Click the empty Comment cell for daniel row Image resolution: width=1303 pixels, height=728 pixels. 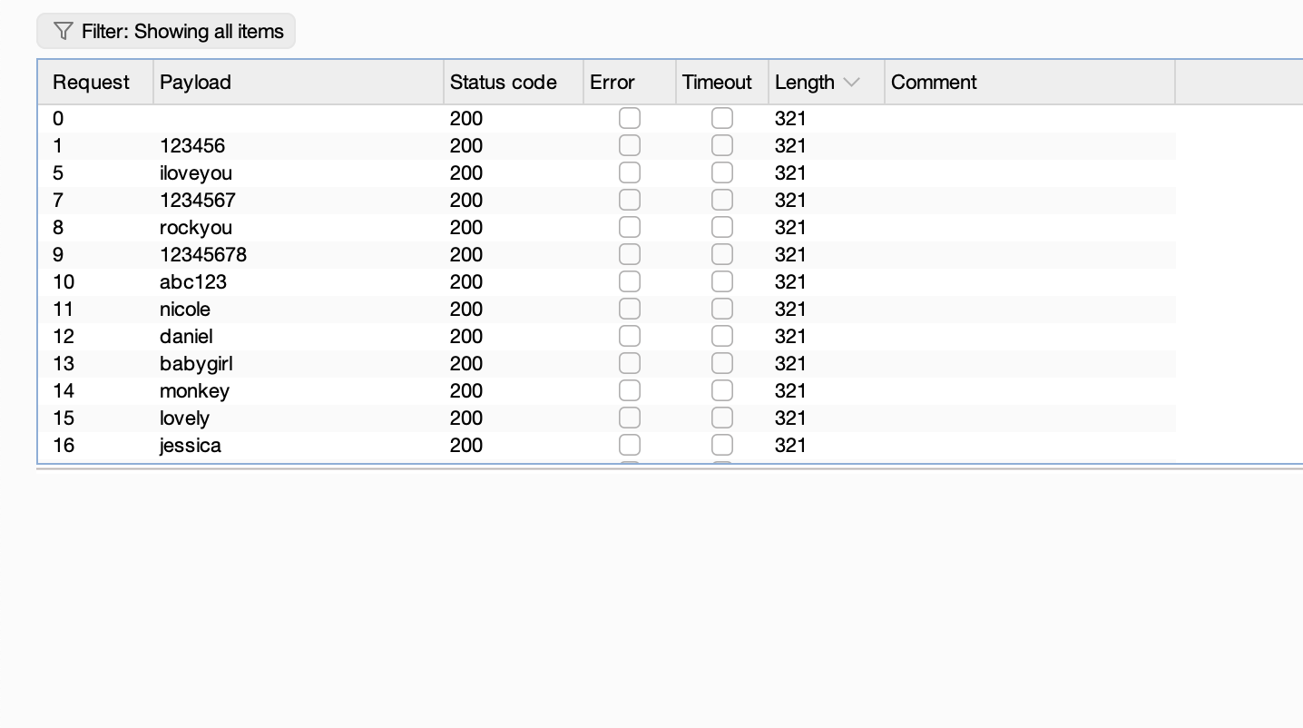[x=1030, y=337]
